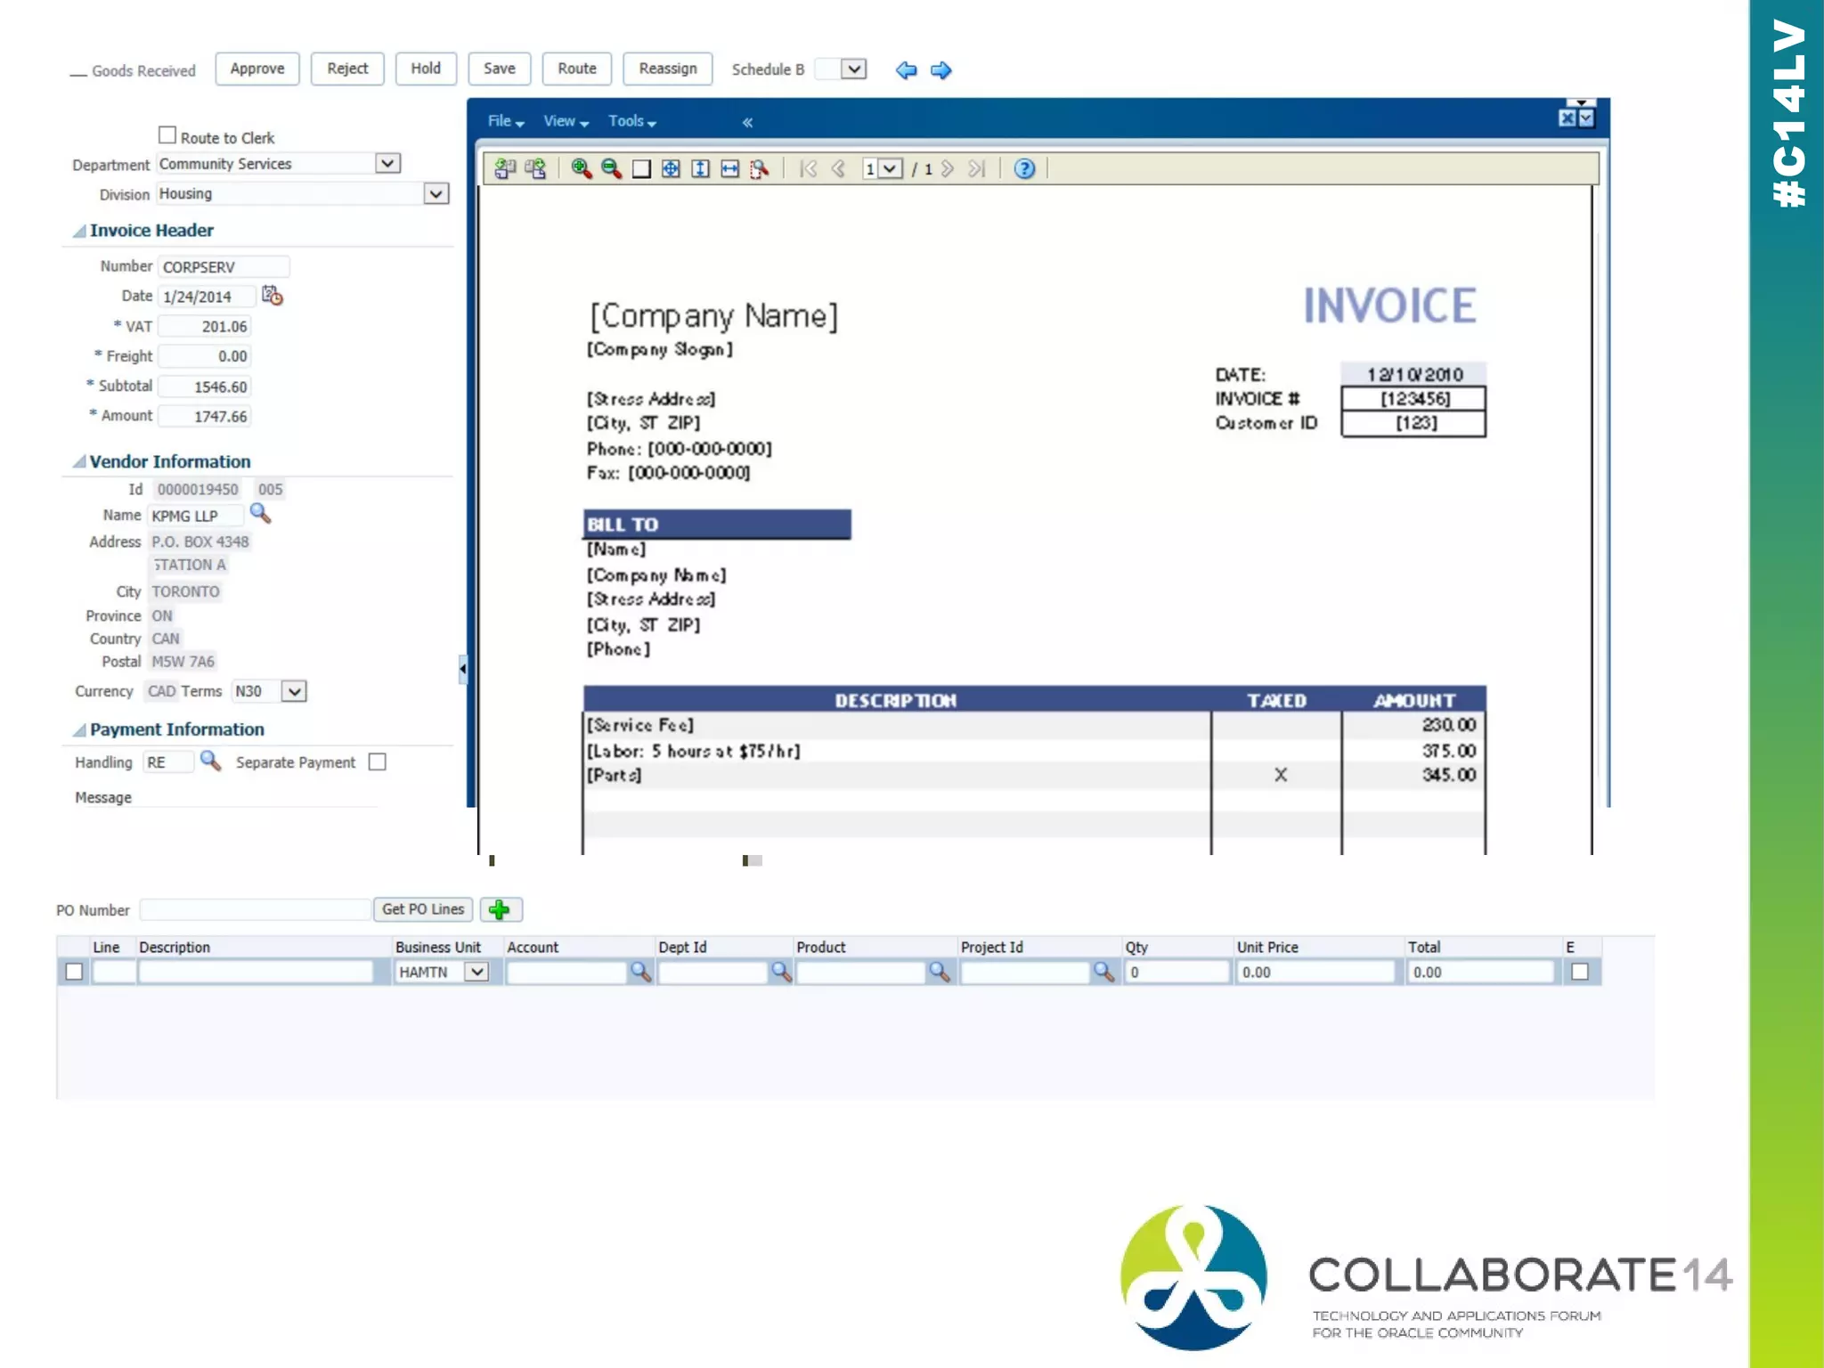1824x1368 pixels.
Task: Search vendor with magnifier next to KPMG LLP
Action: click(260, 514)
